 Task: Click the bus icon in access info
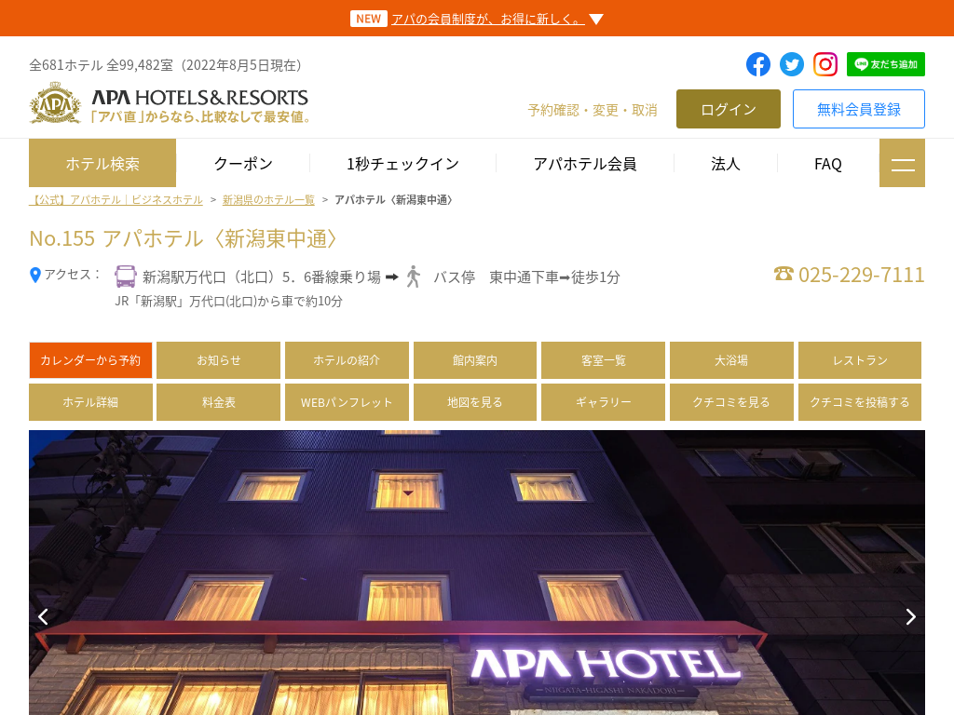point(126,277)
